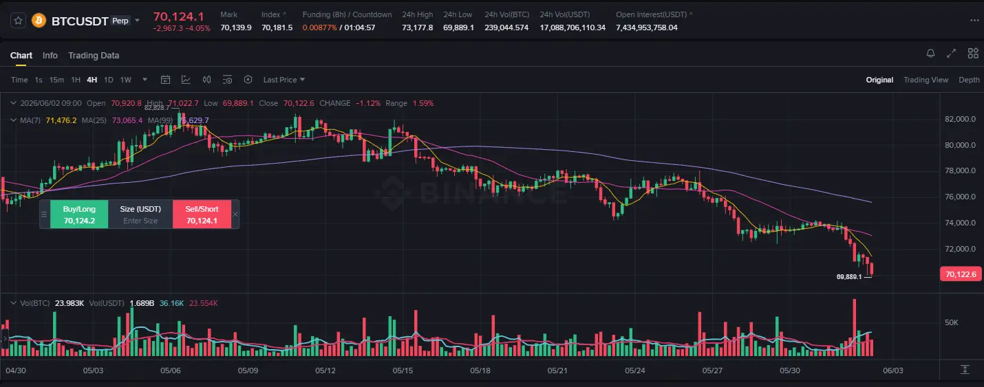Image resolution: width=984 pixels, height=387 pixels.
Task: Open the price alert bell icon
Action: [x=930, y=54]
